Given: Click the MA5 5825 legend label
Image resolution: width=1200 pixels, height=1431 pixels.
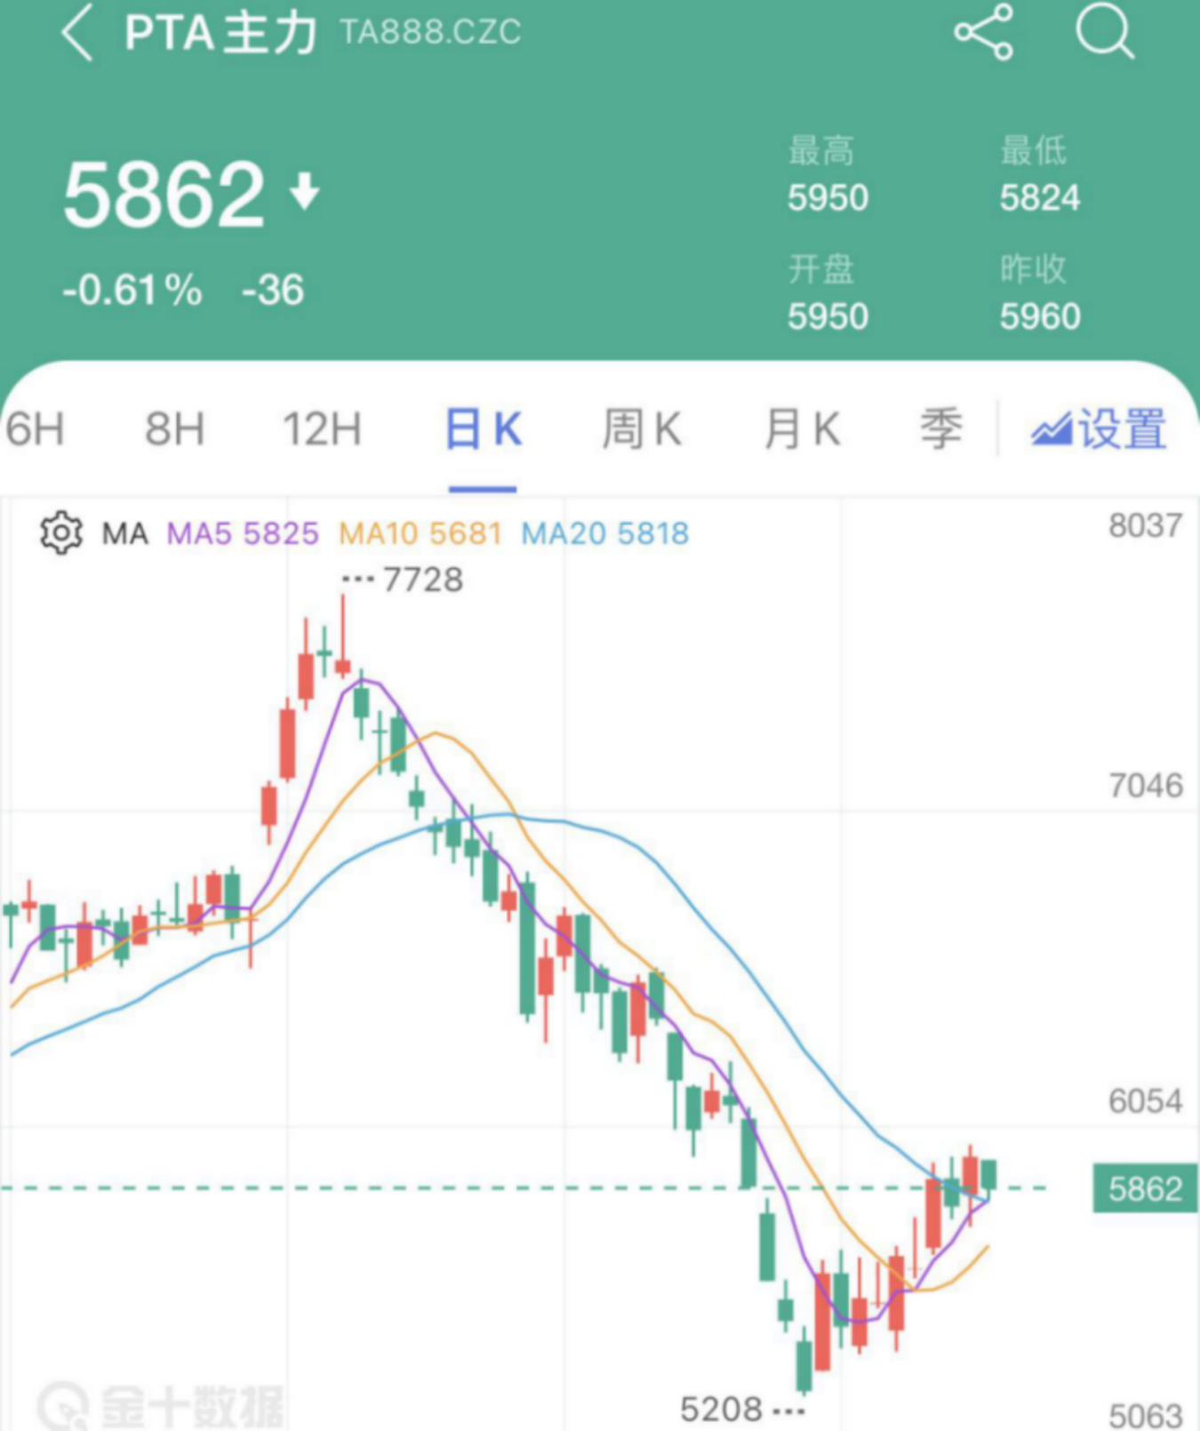Looking at the screenshot, I should point(243,534).
